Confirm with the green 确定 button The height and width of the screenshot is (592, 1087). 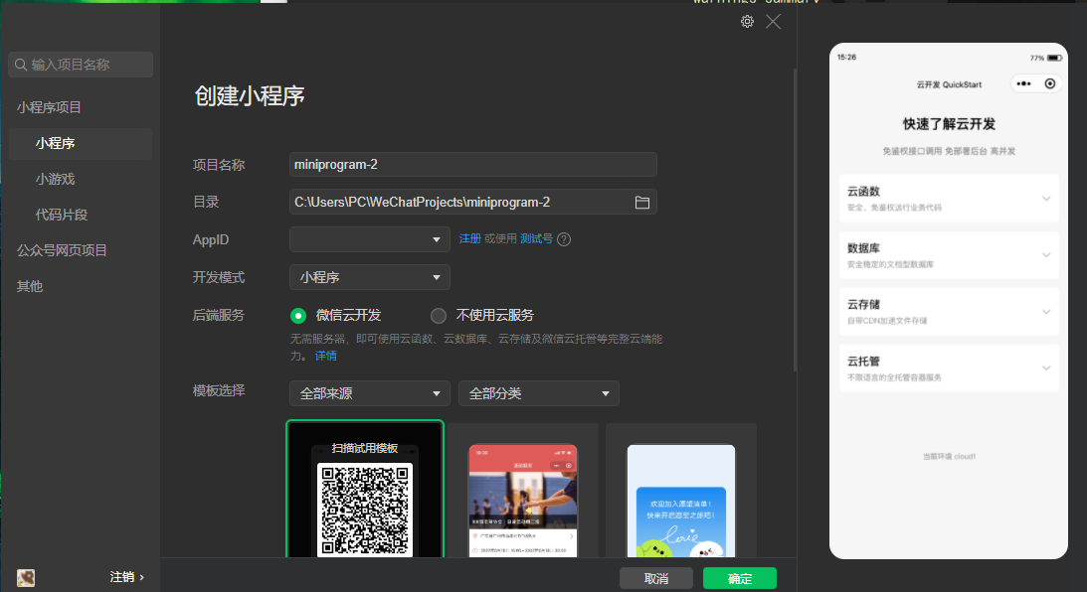740,578
